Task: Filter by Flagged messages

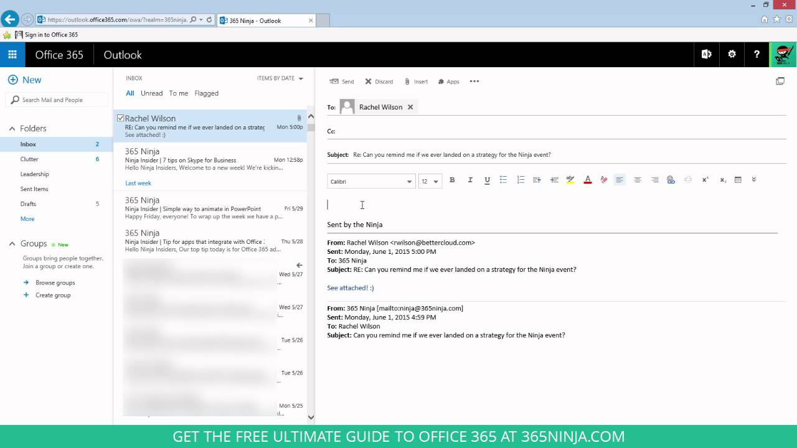Action: click(x=206, y=93)
